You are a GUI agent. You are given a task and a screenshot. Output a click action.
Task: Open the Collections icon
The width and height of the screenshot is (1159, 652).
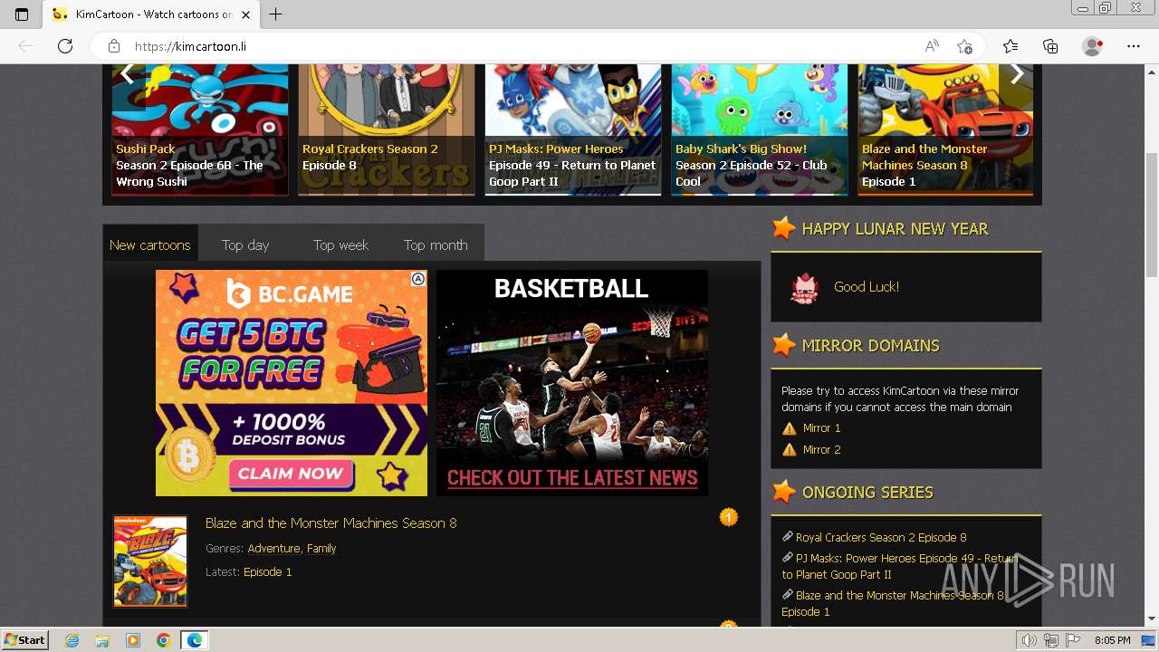[1050, 46]
